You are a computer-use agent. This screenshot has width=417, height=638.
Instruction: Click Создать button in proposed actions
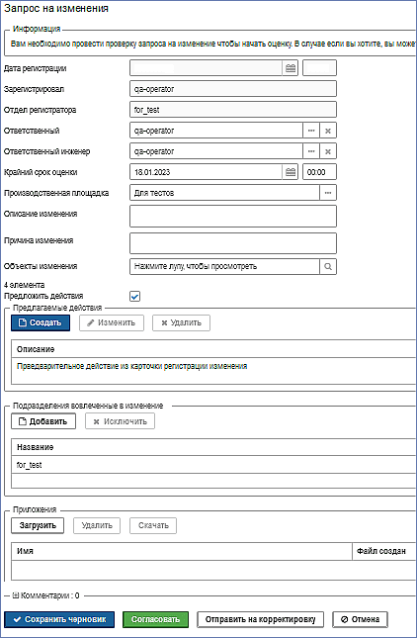point(41,322)
